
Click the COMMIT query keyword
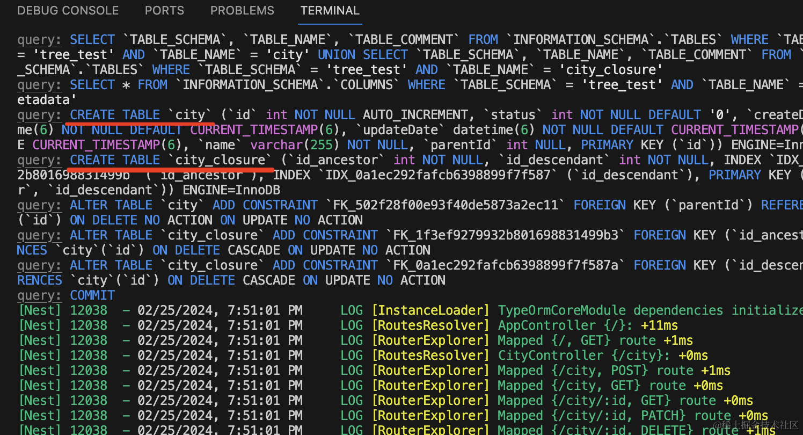coord(92,295)
